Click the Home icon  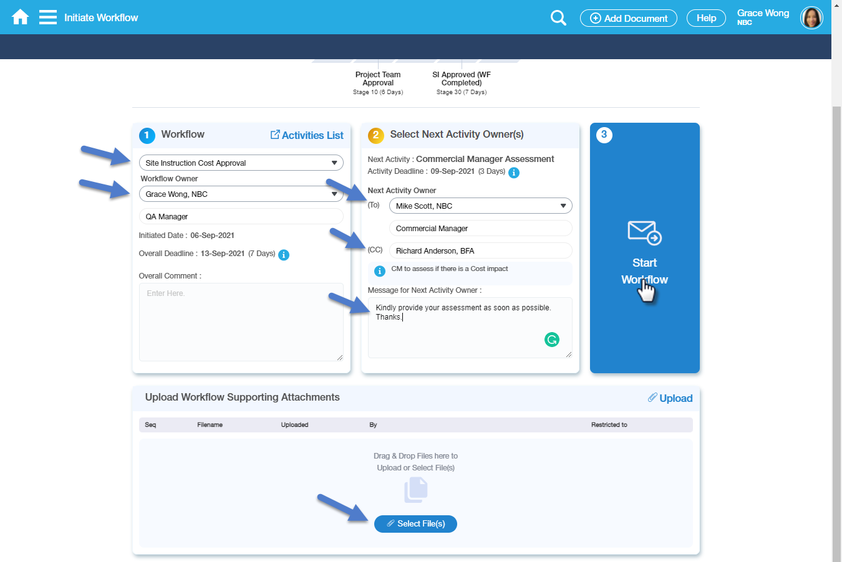[x=20, y=17]
